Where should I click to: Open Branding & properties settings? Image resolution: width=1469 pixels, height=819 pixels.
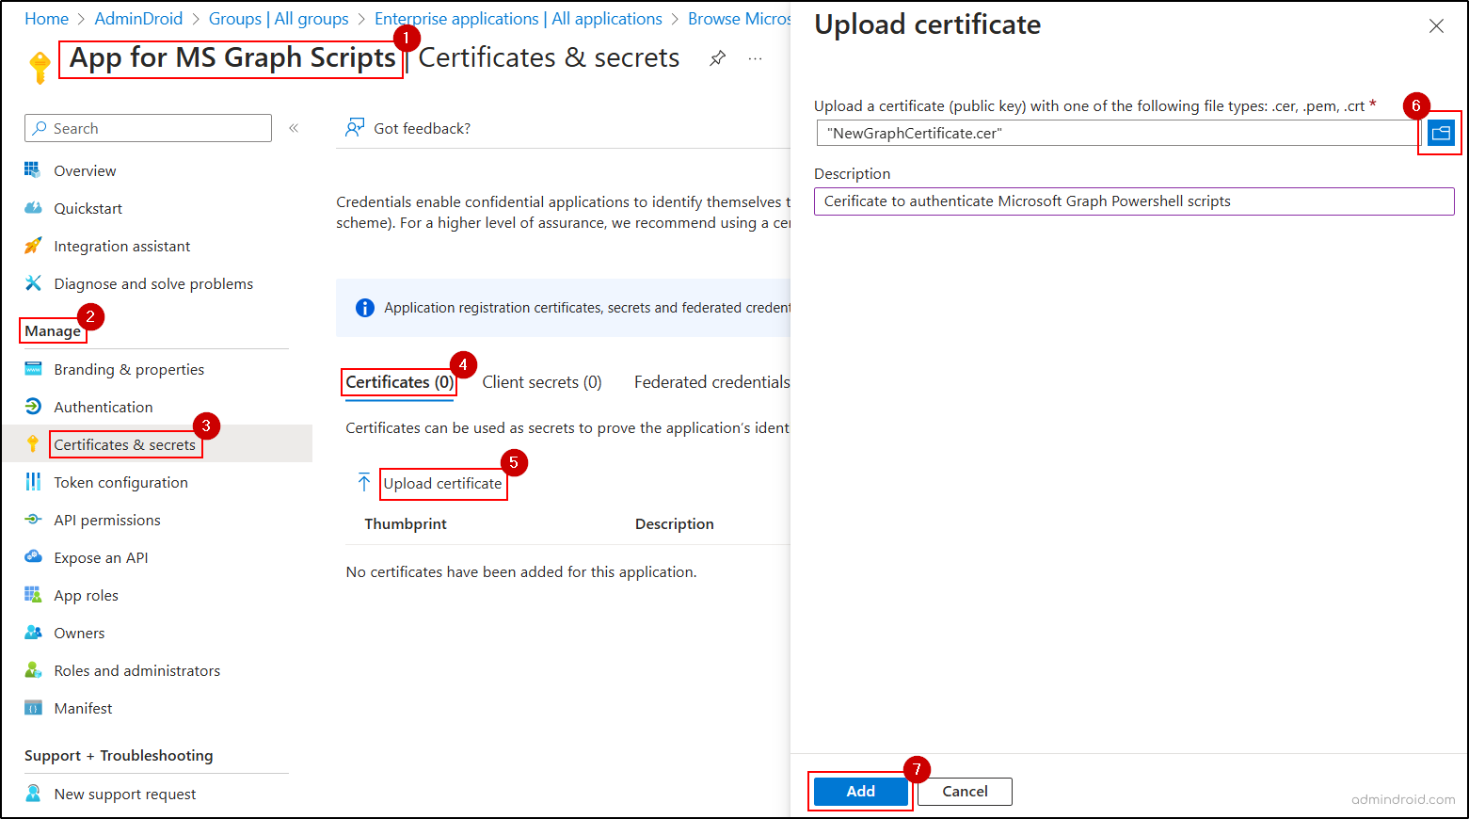tap(129, 369)
